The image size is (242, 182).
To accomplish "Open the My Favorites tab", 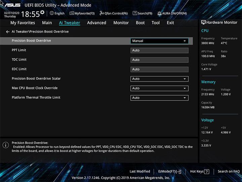I will 23,23.
